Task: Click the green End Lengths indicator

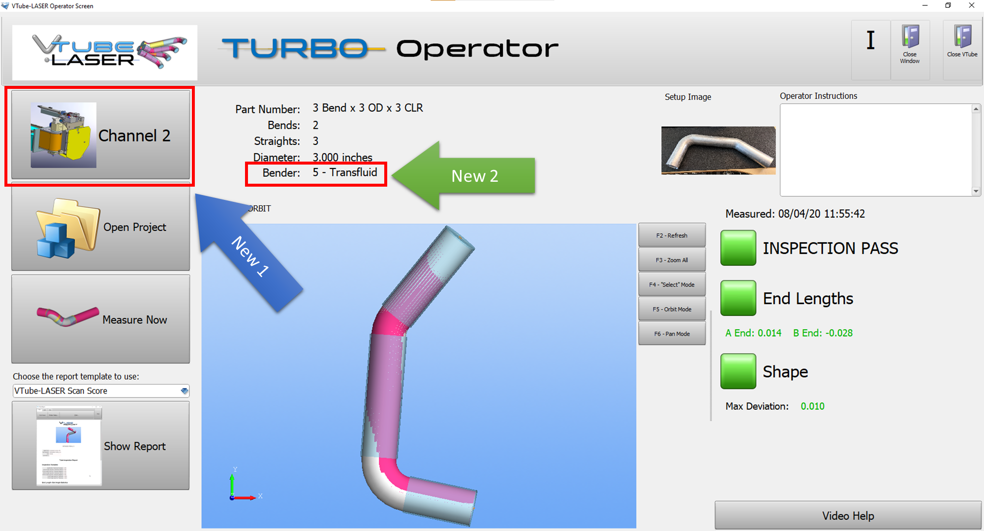Action: [738, 298]
